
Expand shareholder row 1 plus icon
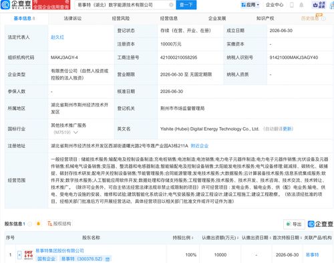click(x=19, y=255)
